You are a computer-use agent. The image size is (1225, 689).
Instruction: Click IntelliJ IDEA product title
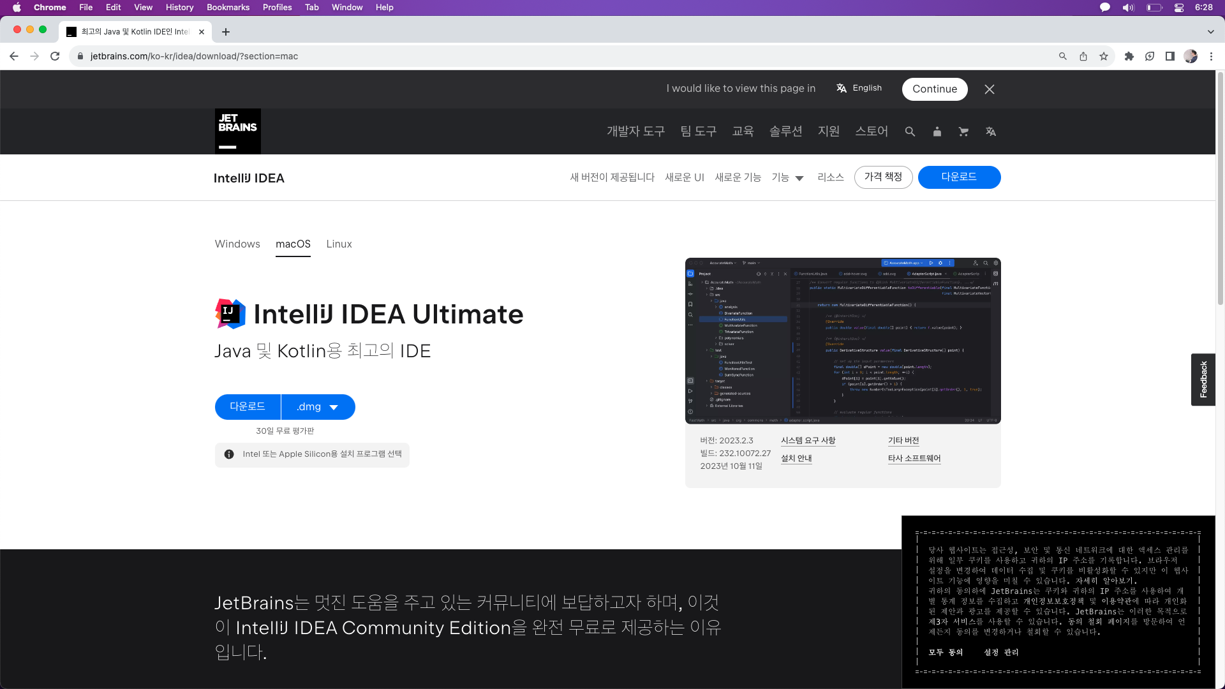pyautogui.click(x=249, y=178)
